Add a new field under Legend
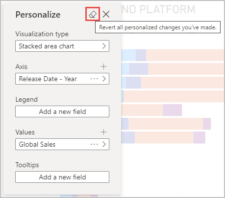225x198 pixels. 62,111
